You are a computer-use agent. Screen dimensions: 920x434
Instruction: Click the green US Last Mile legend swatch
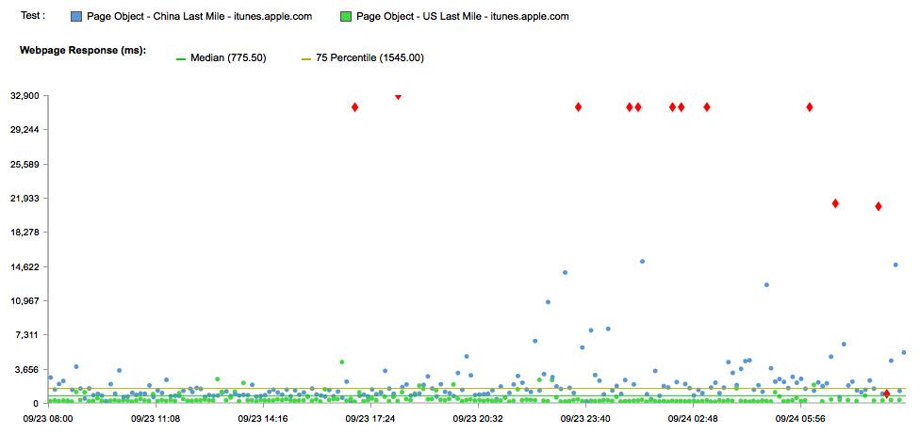[x=346, y=17]
